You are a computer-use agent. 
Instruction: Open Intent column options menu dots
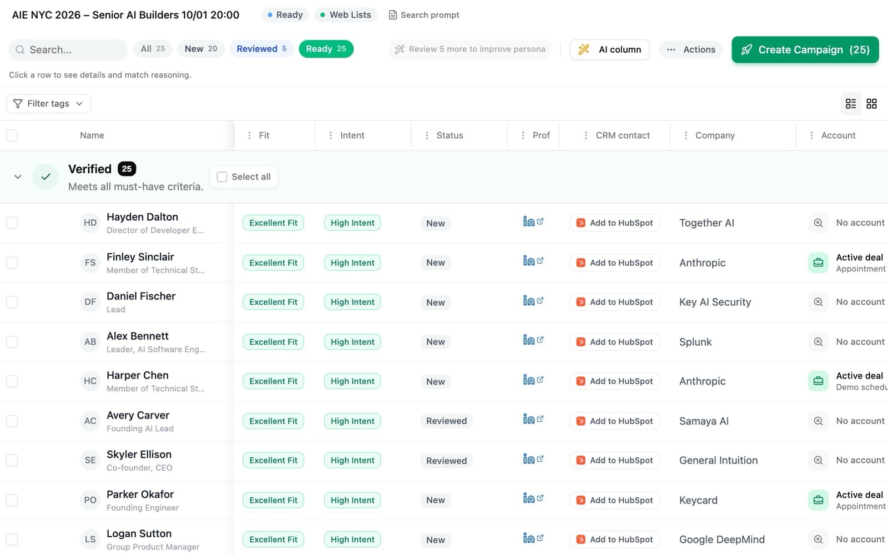pos(331,135)
